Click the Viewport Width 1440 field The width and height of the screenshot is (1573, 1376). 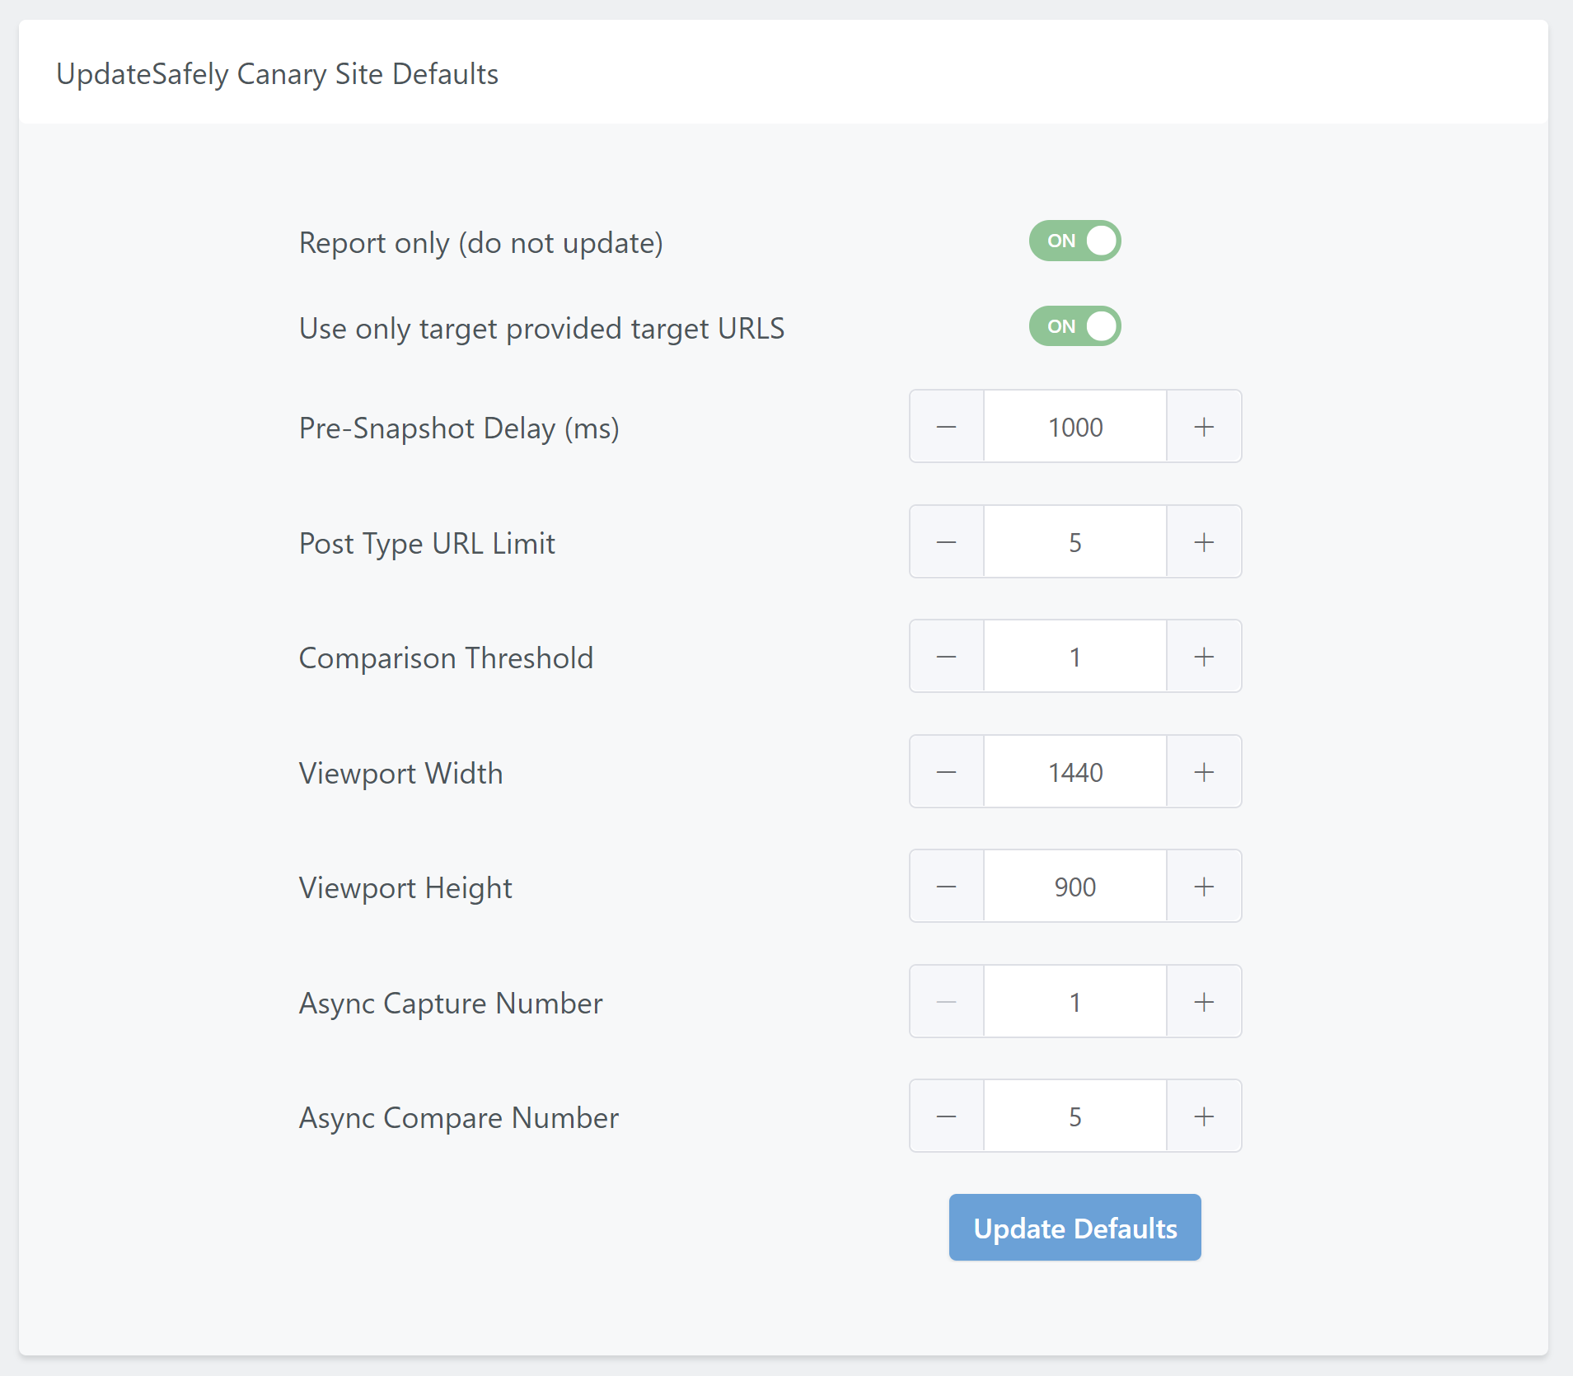click(x=1075, y=772)
